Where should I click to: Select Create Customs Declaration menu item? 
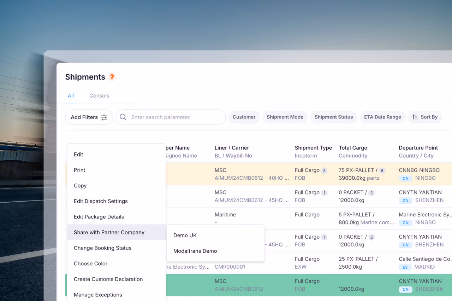point(117,279)
